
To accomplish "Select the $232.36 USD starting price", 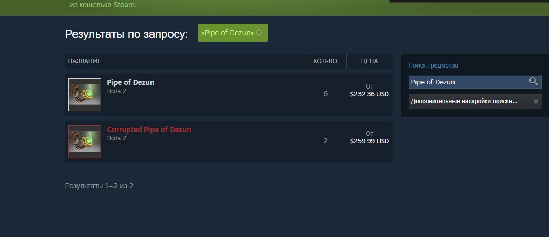I will pyautogui.click(x=369, y=94).
